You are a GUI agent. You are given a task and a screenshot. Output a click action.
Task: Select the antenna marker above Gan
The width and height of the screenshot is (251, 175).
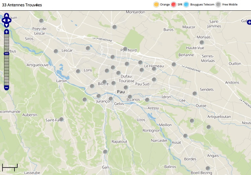[x=105, y=152]
